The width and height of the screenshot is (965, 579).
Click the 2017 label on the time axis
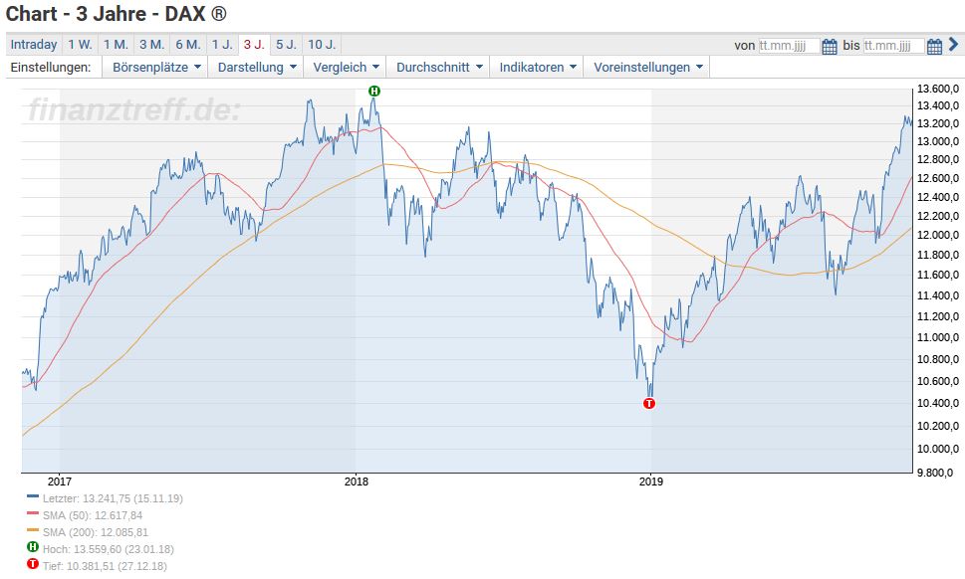pos(60,482)
